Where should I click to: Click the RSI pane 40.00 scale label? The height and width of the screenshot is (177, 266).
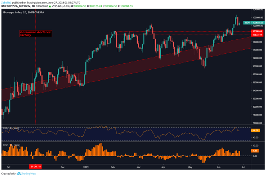(255, 137)
